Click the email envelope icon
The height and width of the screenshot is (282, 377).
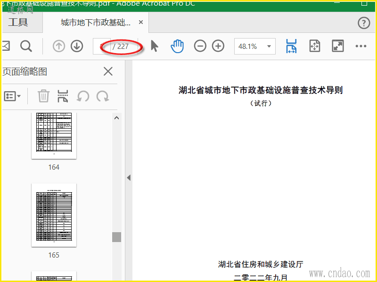[6, 46]
